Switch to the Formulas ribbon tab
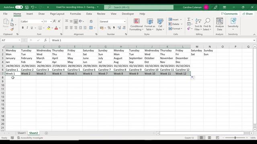Viewport: 257px width, 144px height. click(x=75, y=14)
